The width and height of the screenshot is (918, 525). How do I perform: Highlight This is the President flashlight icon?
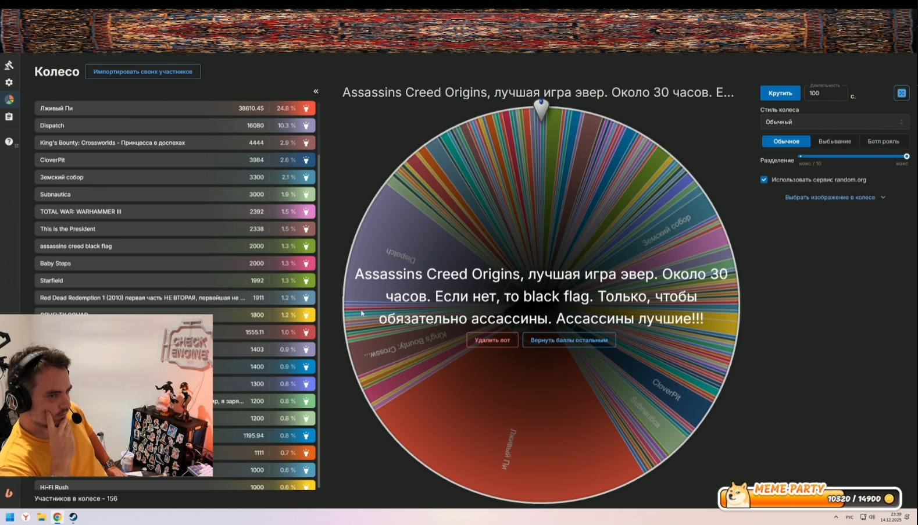click(306, 229)
